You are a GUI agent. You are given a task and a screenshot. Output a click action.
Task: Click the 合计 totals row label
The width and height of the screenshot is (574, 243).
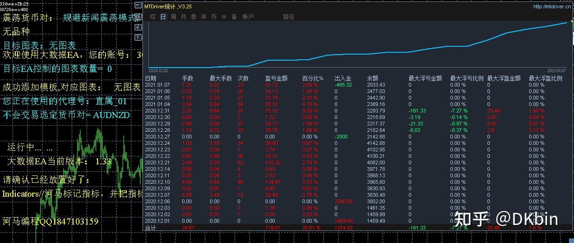pyautogui.click(x=151, y=228)
